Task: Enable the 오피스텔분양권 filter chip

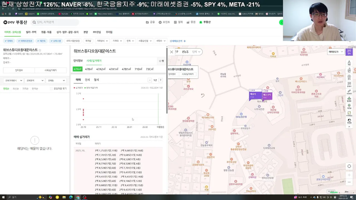Action: point(73,41)
